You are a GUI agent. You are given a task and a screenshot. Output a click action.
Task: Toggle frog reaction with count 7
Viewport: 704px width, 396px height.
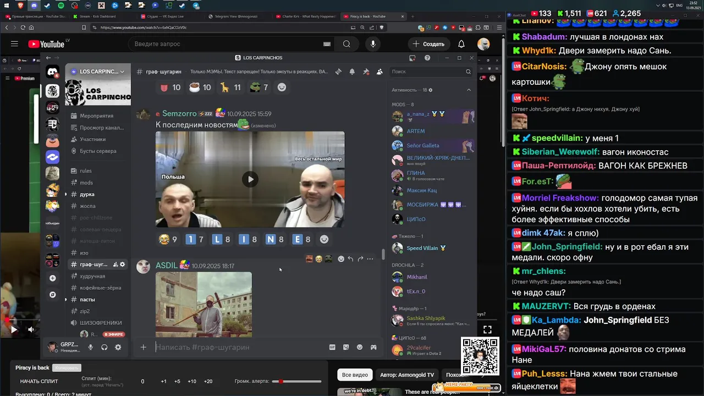pyautogui.click(x=258, y=87)
